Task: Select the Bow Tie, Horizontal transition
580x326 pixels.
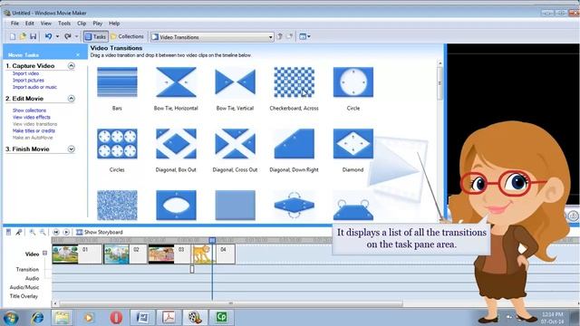Action: (x=176, y=82)
